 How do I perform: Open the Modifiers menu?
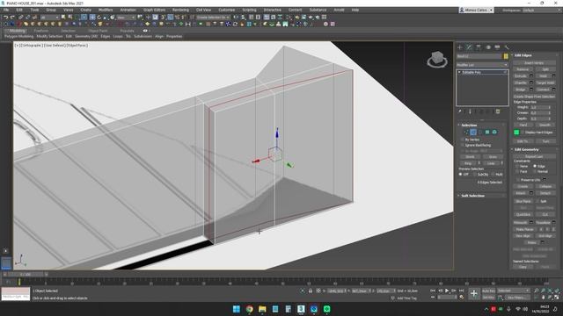tap(106, 10)
